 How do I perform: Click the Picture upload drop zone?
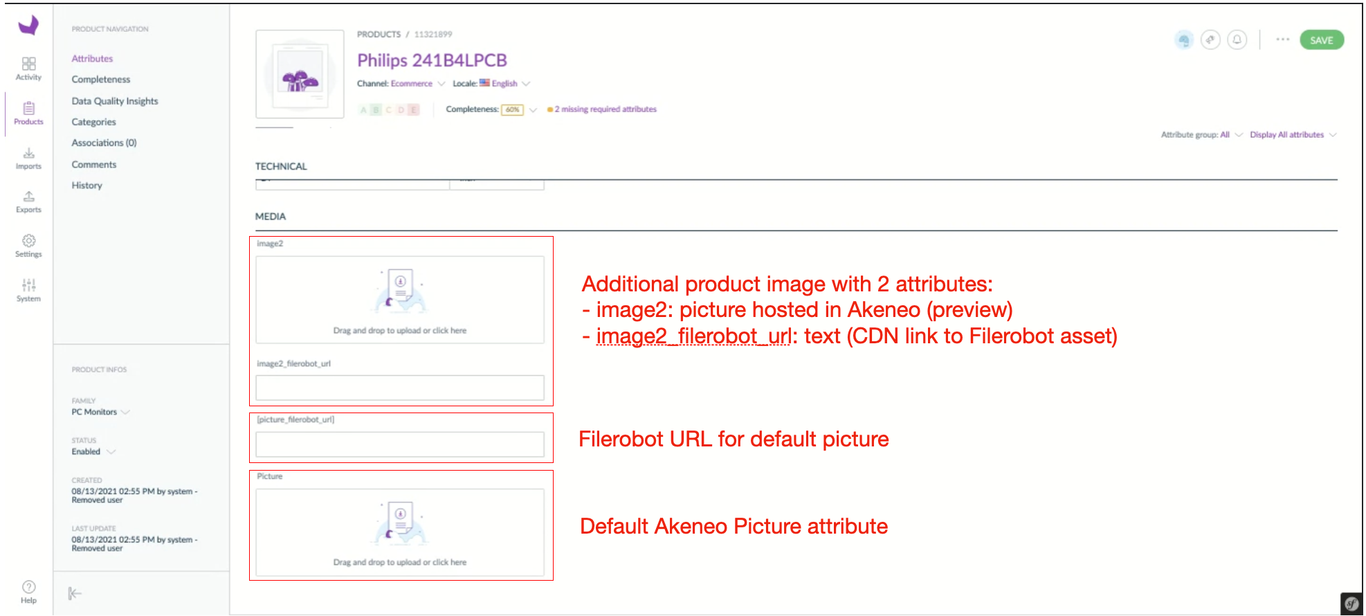(x=400, y=532)
